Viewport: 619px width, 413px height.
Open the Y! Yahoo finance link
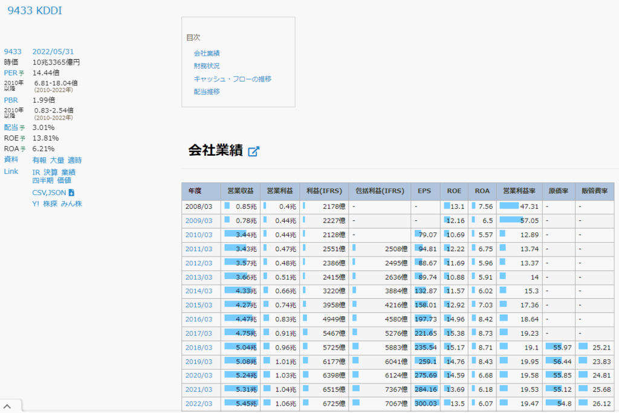[x=36, y=204]
